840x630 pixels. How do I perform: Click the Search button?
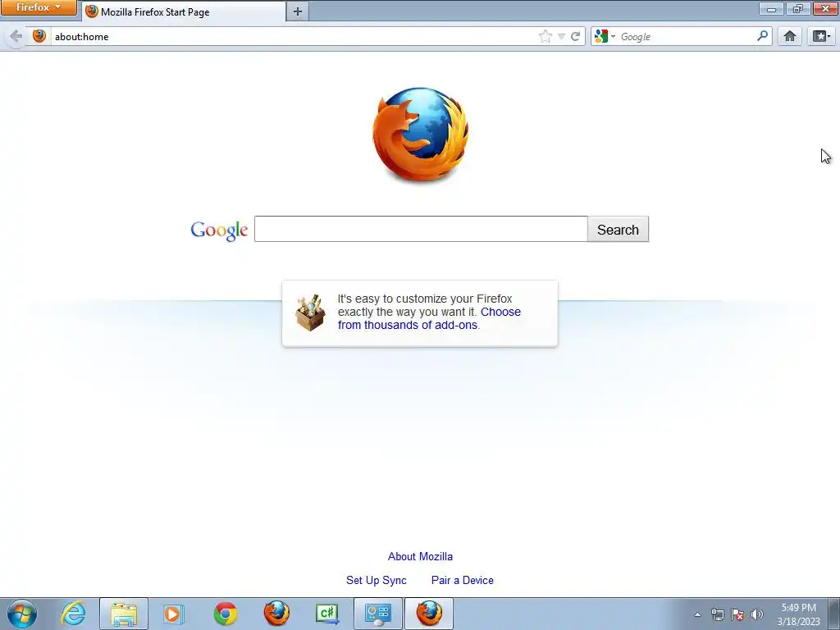[x=619, y=230]
